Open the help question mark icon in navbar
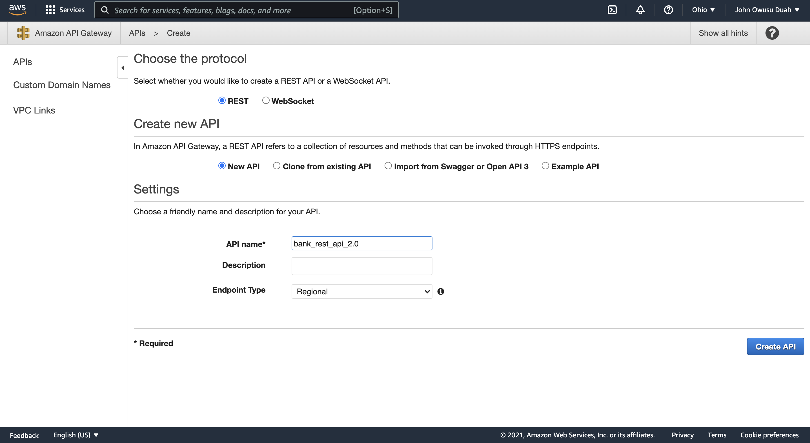The image size is (810, 443). [x=669, y=10]
